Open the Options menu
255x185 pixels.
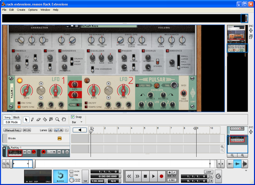click(x=33, y=10)
